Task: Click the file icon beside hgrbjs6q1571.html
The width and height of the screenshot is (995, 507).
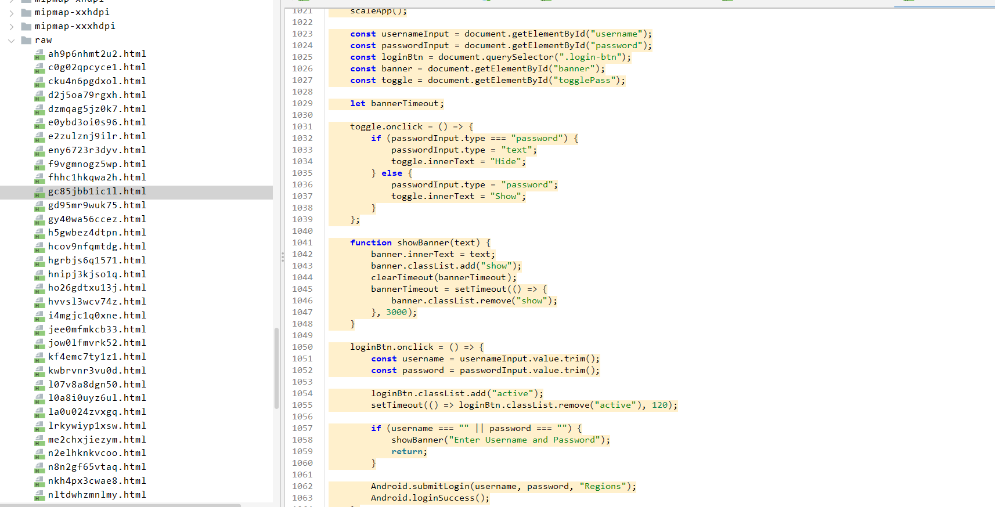Action: [x=39, y=261]
